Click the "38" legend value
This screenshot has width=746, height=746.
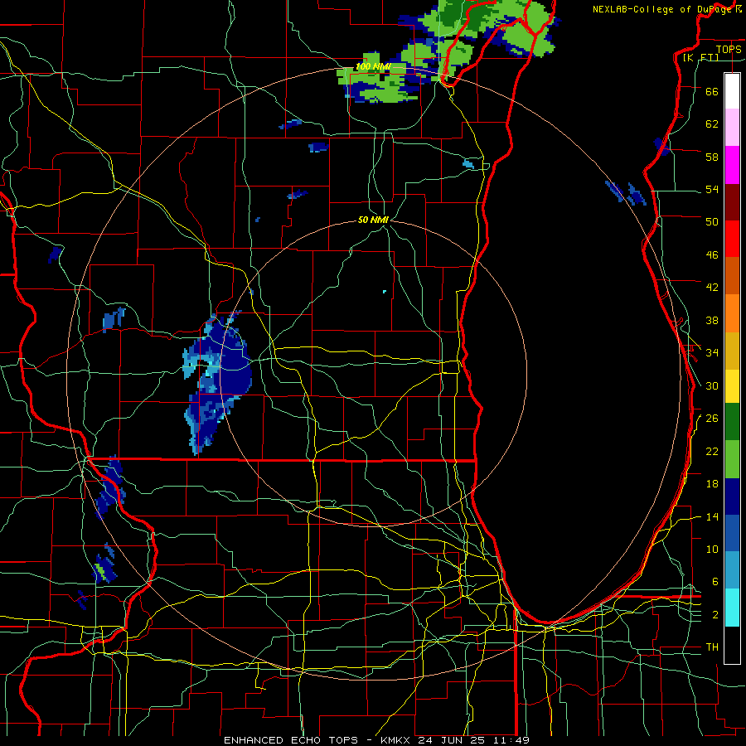[712, 321]
